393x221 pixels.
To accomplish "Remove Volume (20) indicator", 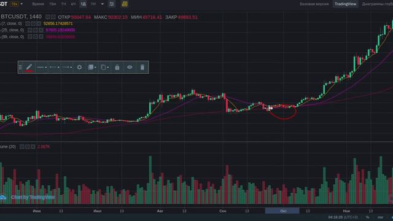I will 33,147.
